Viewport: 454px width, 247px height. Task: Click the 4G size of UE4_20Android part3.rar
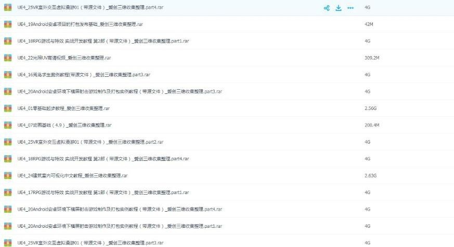pos(368,91)
